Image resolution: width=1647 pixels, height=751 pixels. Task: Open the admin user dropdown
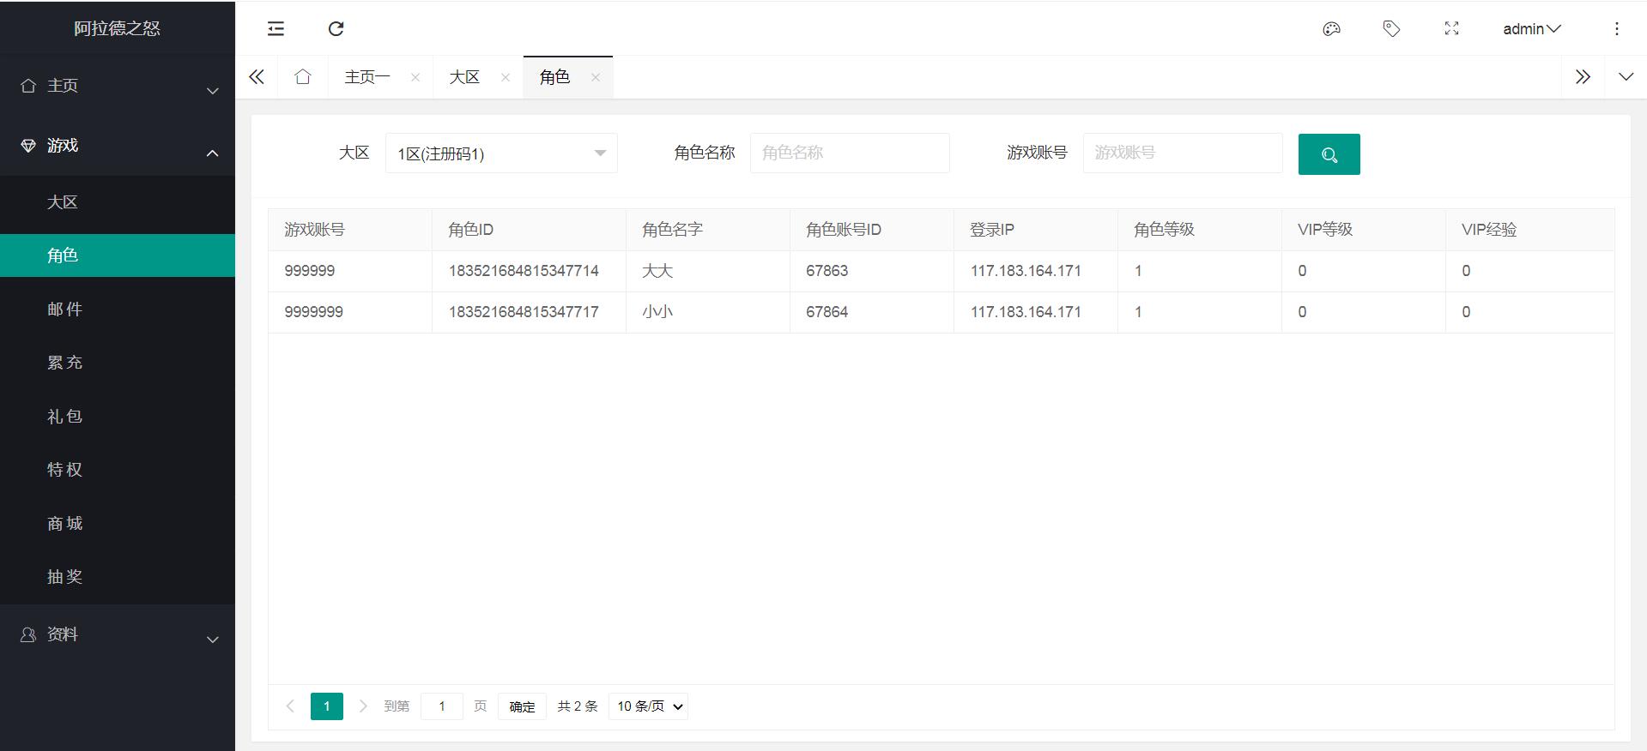pos(1531,29)
